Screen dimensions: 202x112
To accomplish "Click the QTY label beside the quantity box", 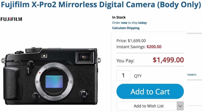I will [138, 76].
